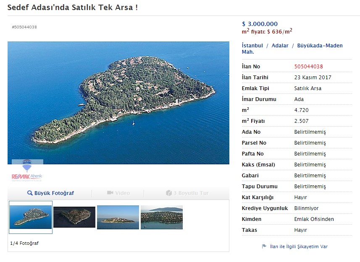Select the third thumbnail showing distant island
The height and width of the screenshot is (262, 360).
(x=118, y=217)
